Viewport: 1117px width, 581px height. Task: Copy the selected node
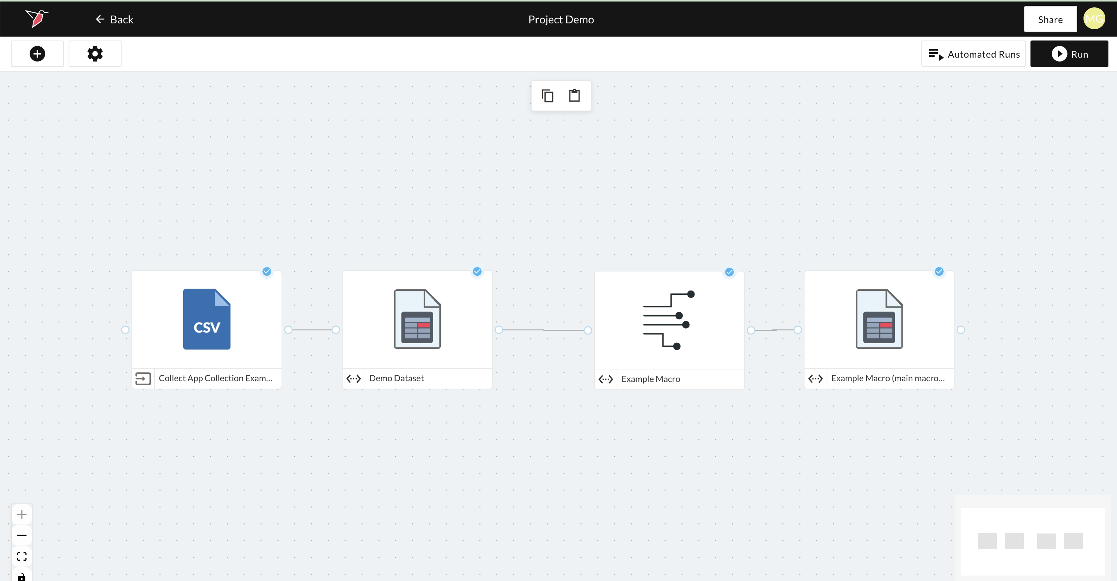click(x=547, y=95)
